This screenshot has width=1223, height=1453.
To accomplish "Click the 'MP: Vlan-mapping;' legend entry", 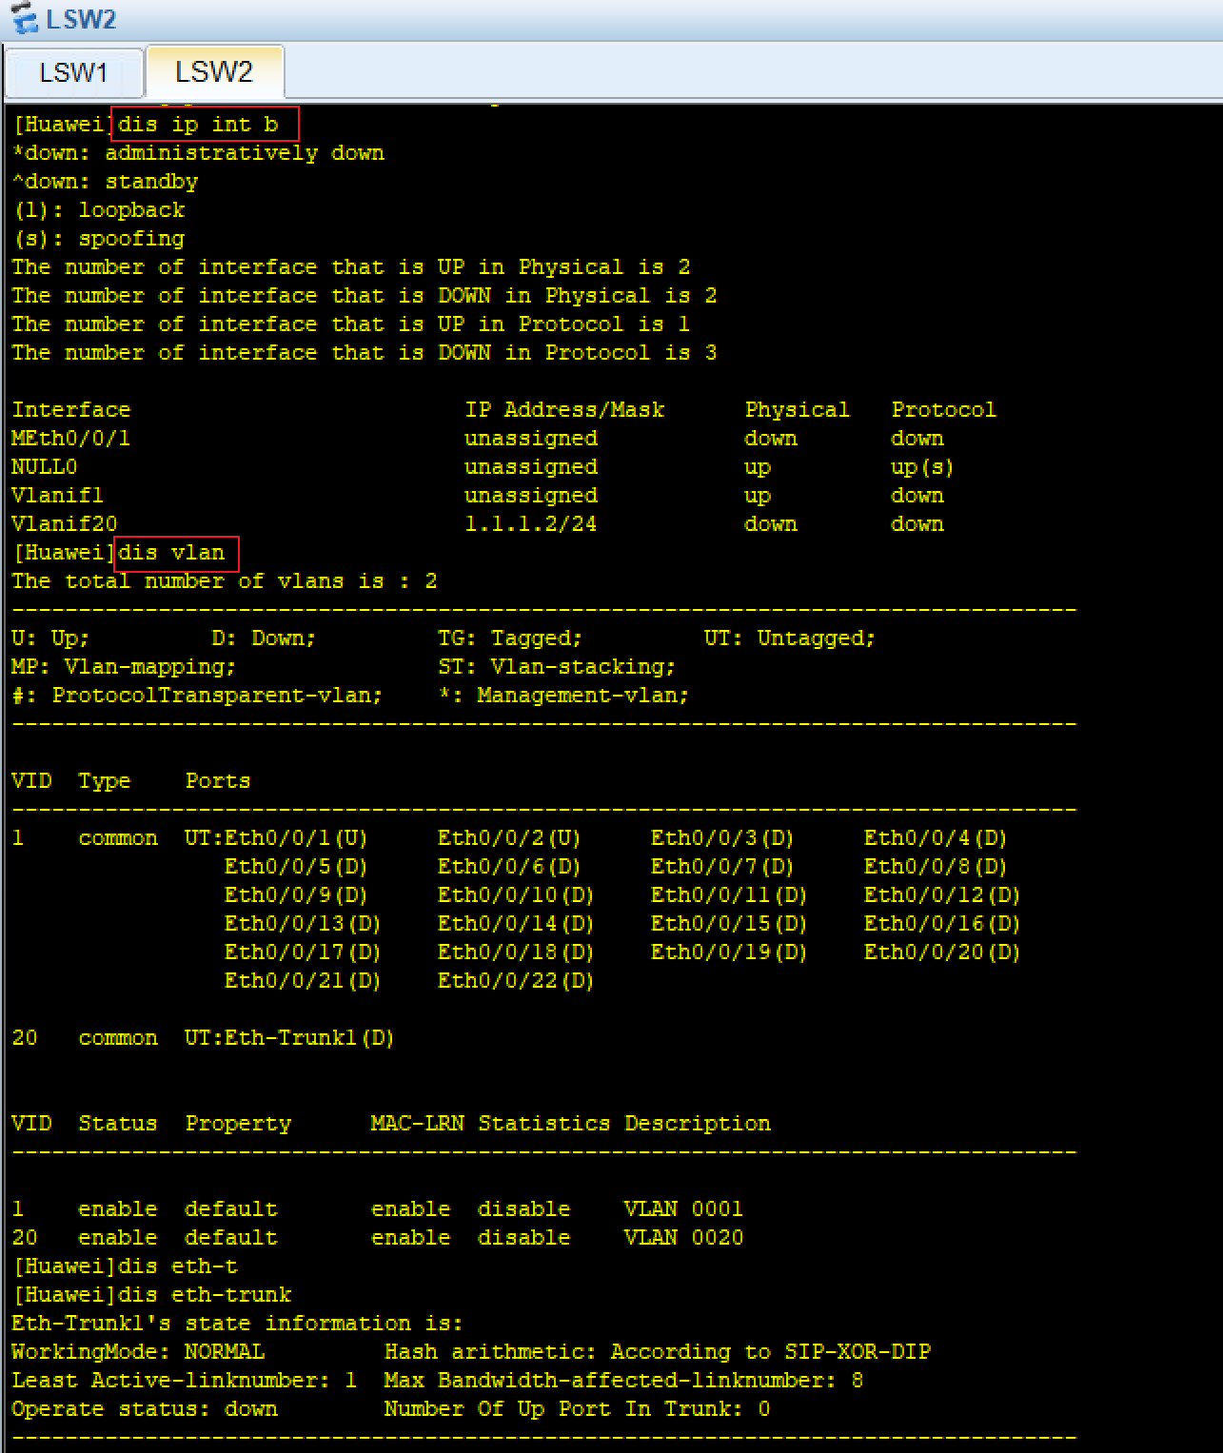I will pos(124,667).
